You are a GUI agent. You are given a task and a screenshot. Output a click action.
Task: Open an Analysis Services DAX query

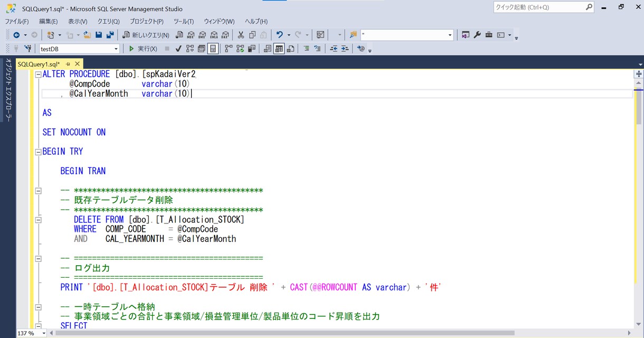(x=225, y=35)
